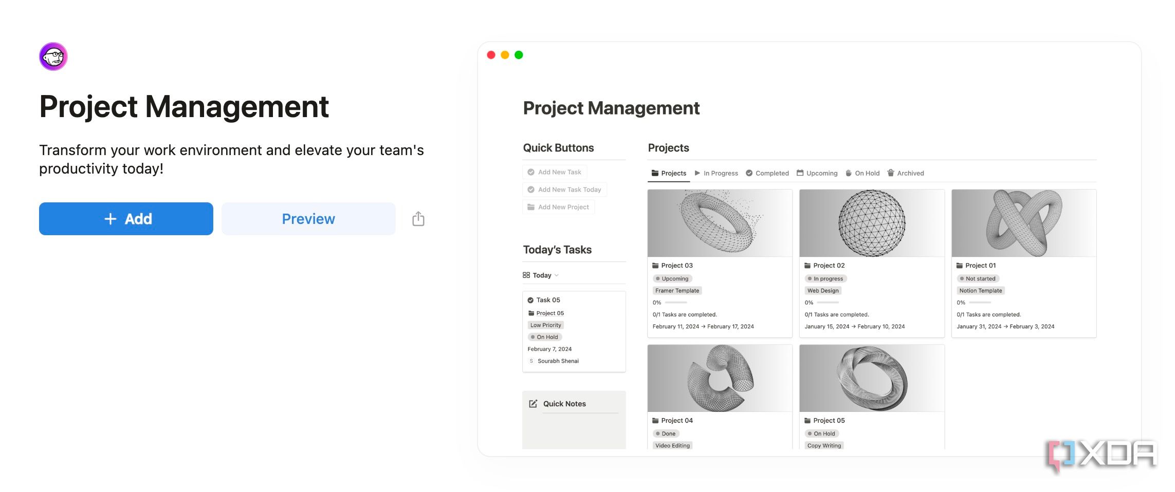Select the Projects view tab
1175x492 pixels.
[669, 173]
